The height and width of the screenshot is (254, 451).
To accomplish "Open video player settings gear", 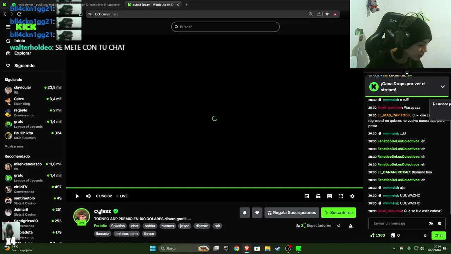I will (x=352, y=196).
